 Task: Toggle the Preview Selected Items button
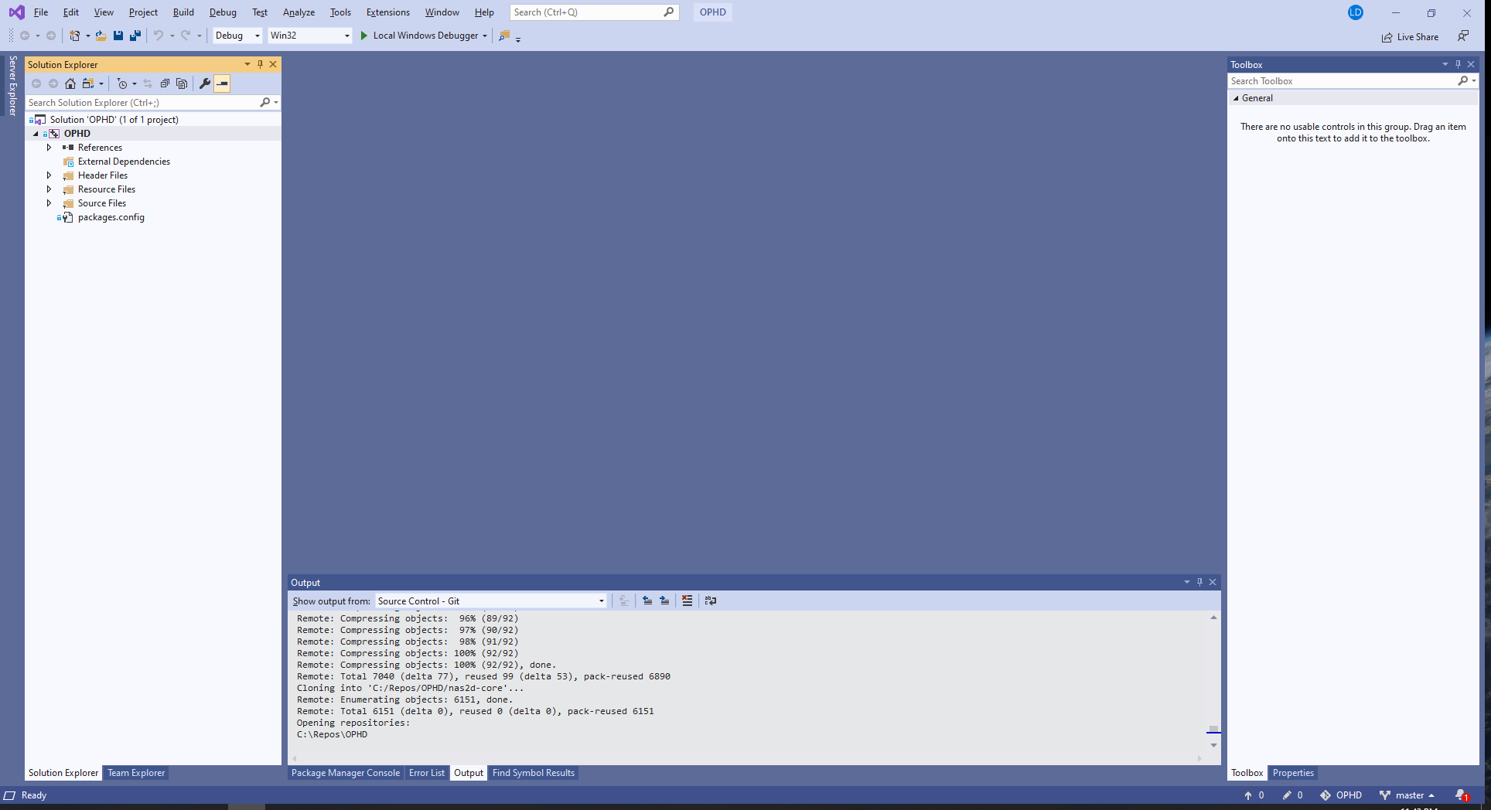coord(222,83)
